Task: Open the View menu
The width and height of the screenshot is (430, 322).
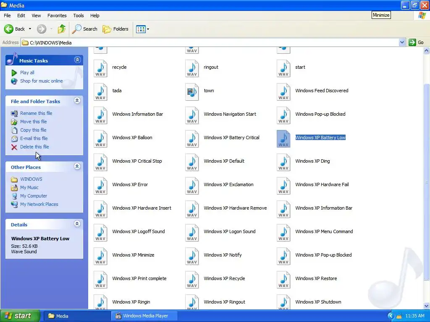Action: 36,16
